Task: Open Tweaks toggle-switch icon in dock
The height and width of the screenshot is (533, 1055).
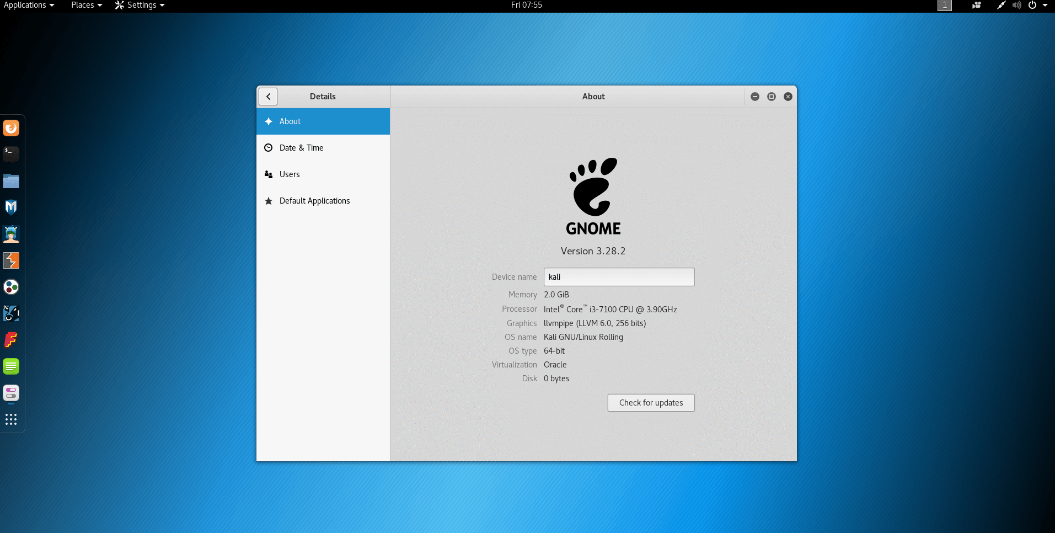Action: point(11,393)
